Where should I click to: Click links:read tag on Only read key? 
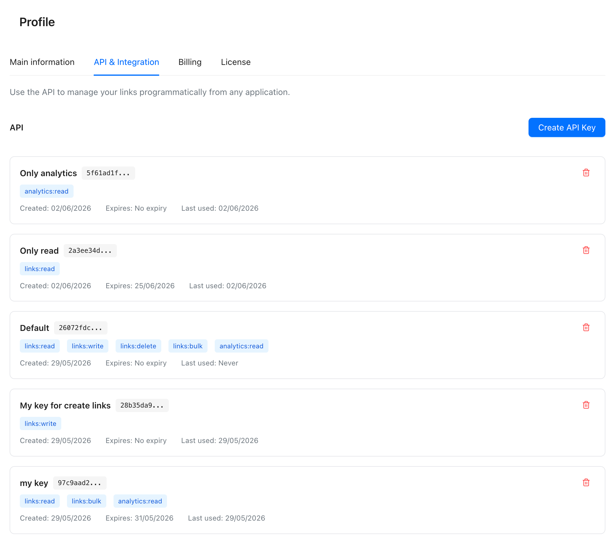click(40, 269)
